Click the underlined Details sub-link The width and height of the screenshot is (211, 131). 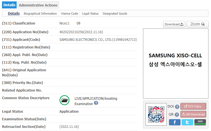(14, 14)
